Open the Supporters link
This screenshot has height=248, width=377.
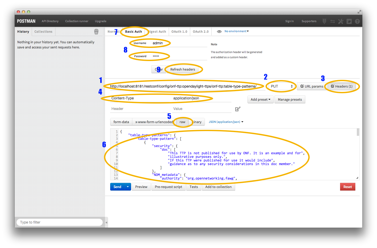coord(309,21)
